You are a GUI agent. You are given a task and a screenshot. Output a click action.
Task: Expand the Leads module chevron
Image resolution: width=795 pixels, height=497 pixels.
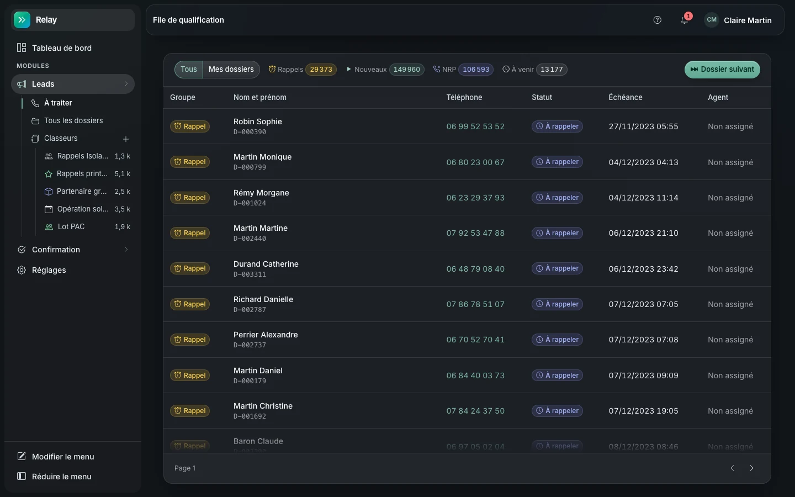126,84
